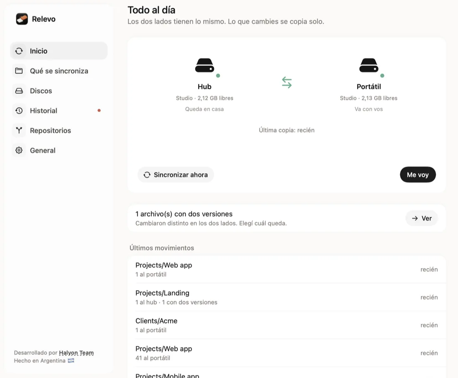Click the recién timestamp on the Projects/Landing row
Image resolution: width=458 pixels, height=378 pixels.
429,297
